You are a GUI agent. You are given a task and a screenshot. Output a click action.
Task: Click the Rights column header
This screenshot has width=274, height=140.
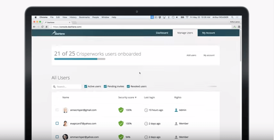coord(178,97)
